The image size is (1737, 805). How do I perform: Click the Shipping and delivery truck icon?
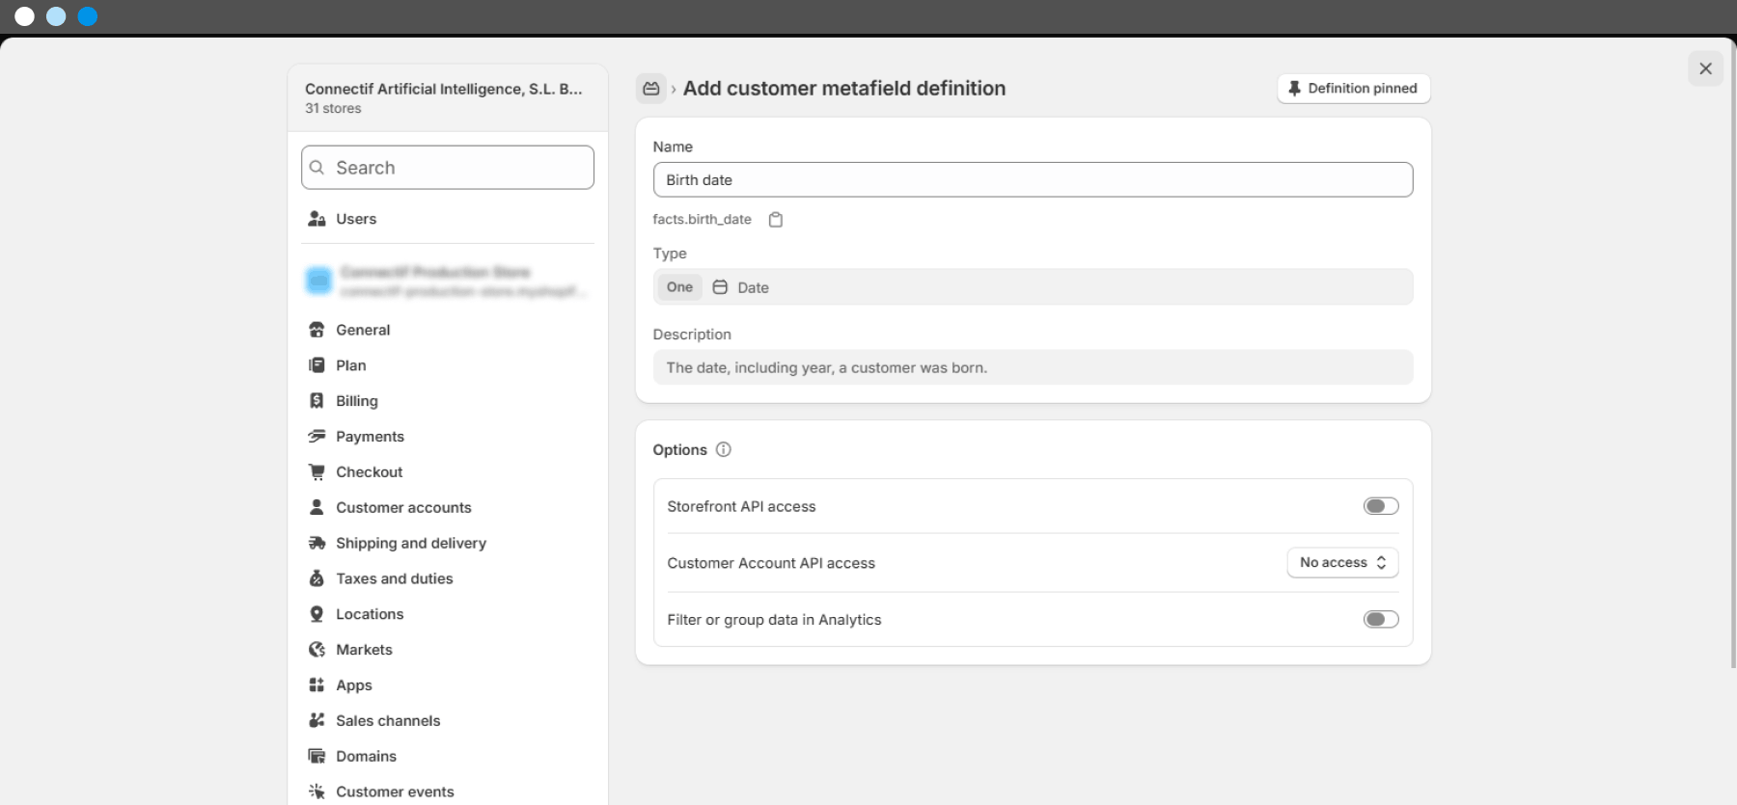pyautogui.click(x=317, y=543)
